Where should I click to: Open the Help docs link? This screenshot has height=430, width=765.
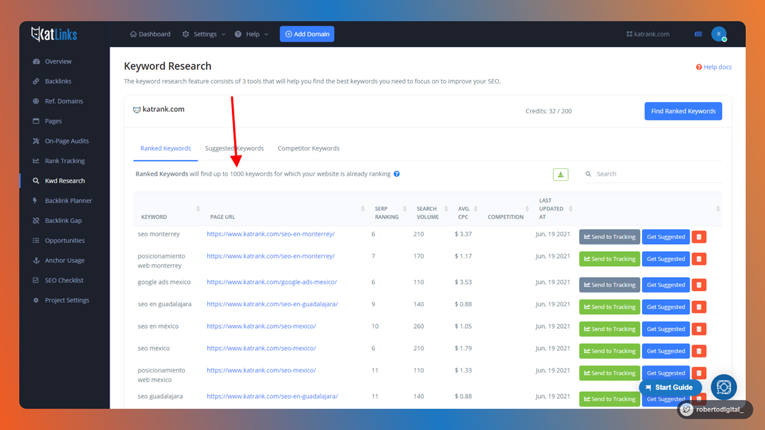714,67
